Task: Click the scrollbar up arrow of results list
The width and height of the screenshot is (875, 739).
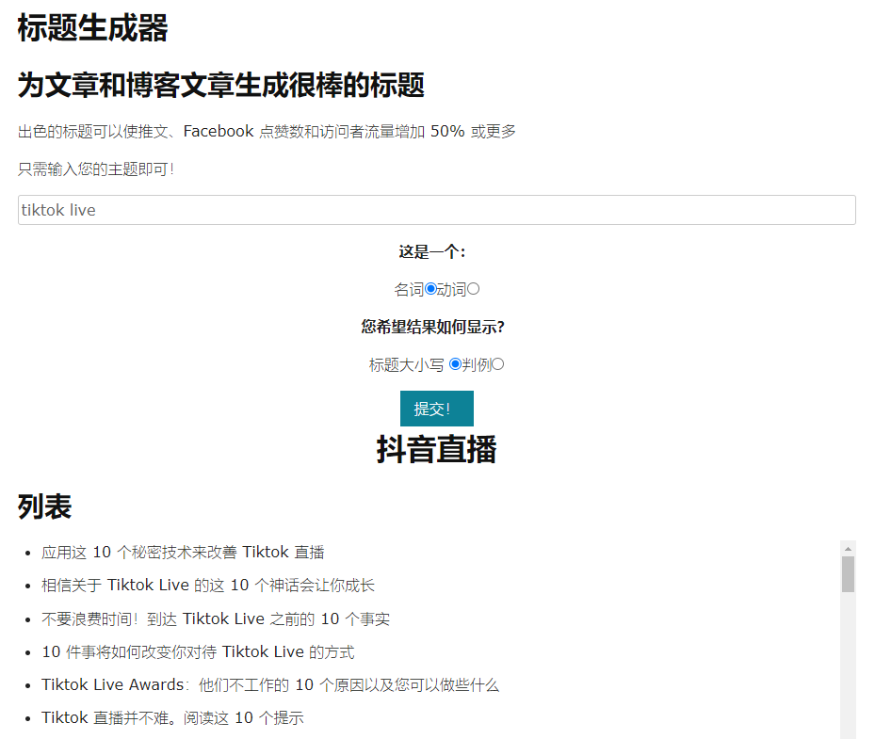Action: [849, 549]
